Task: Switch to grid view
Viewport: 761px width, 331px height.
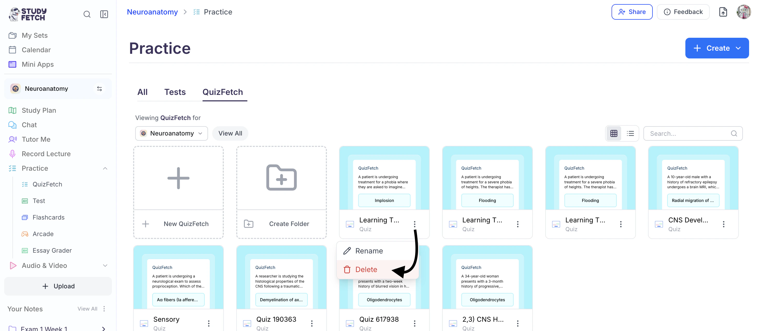Action: (x=614, y=134)
